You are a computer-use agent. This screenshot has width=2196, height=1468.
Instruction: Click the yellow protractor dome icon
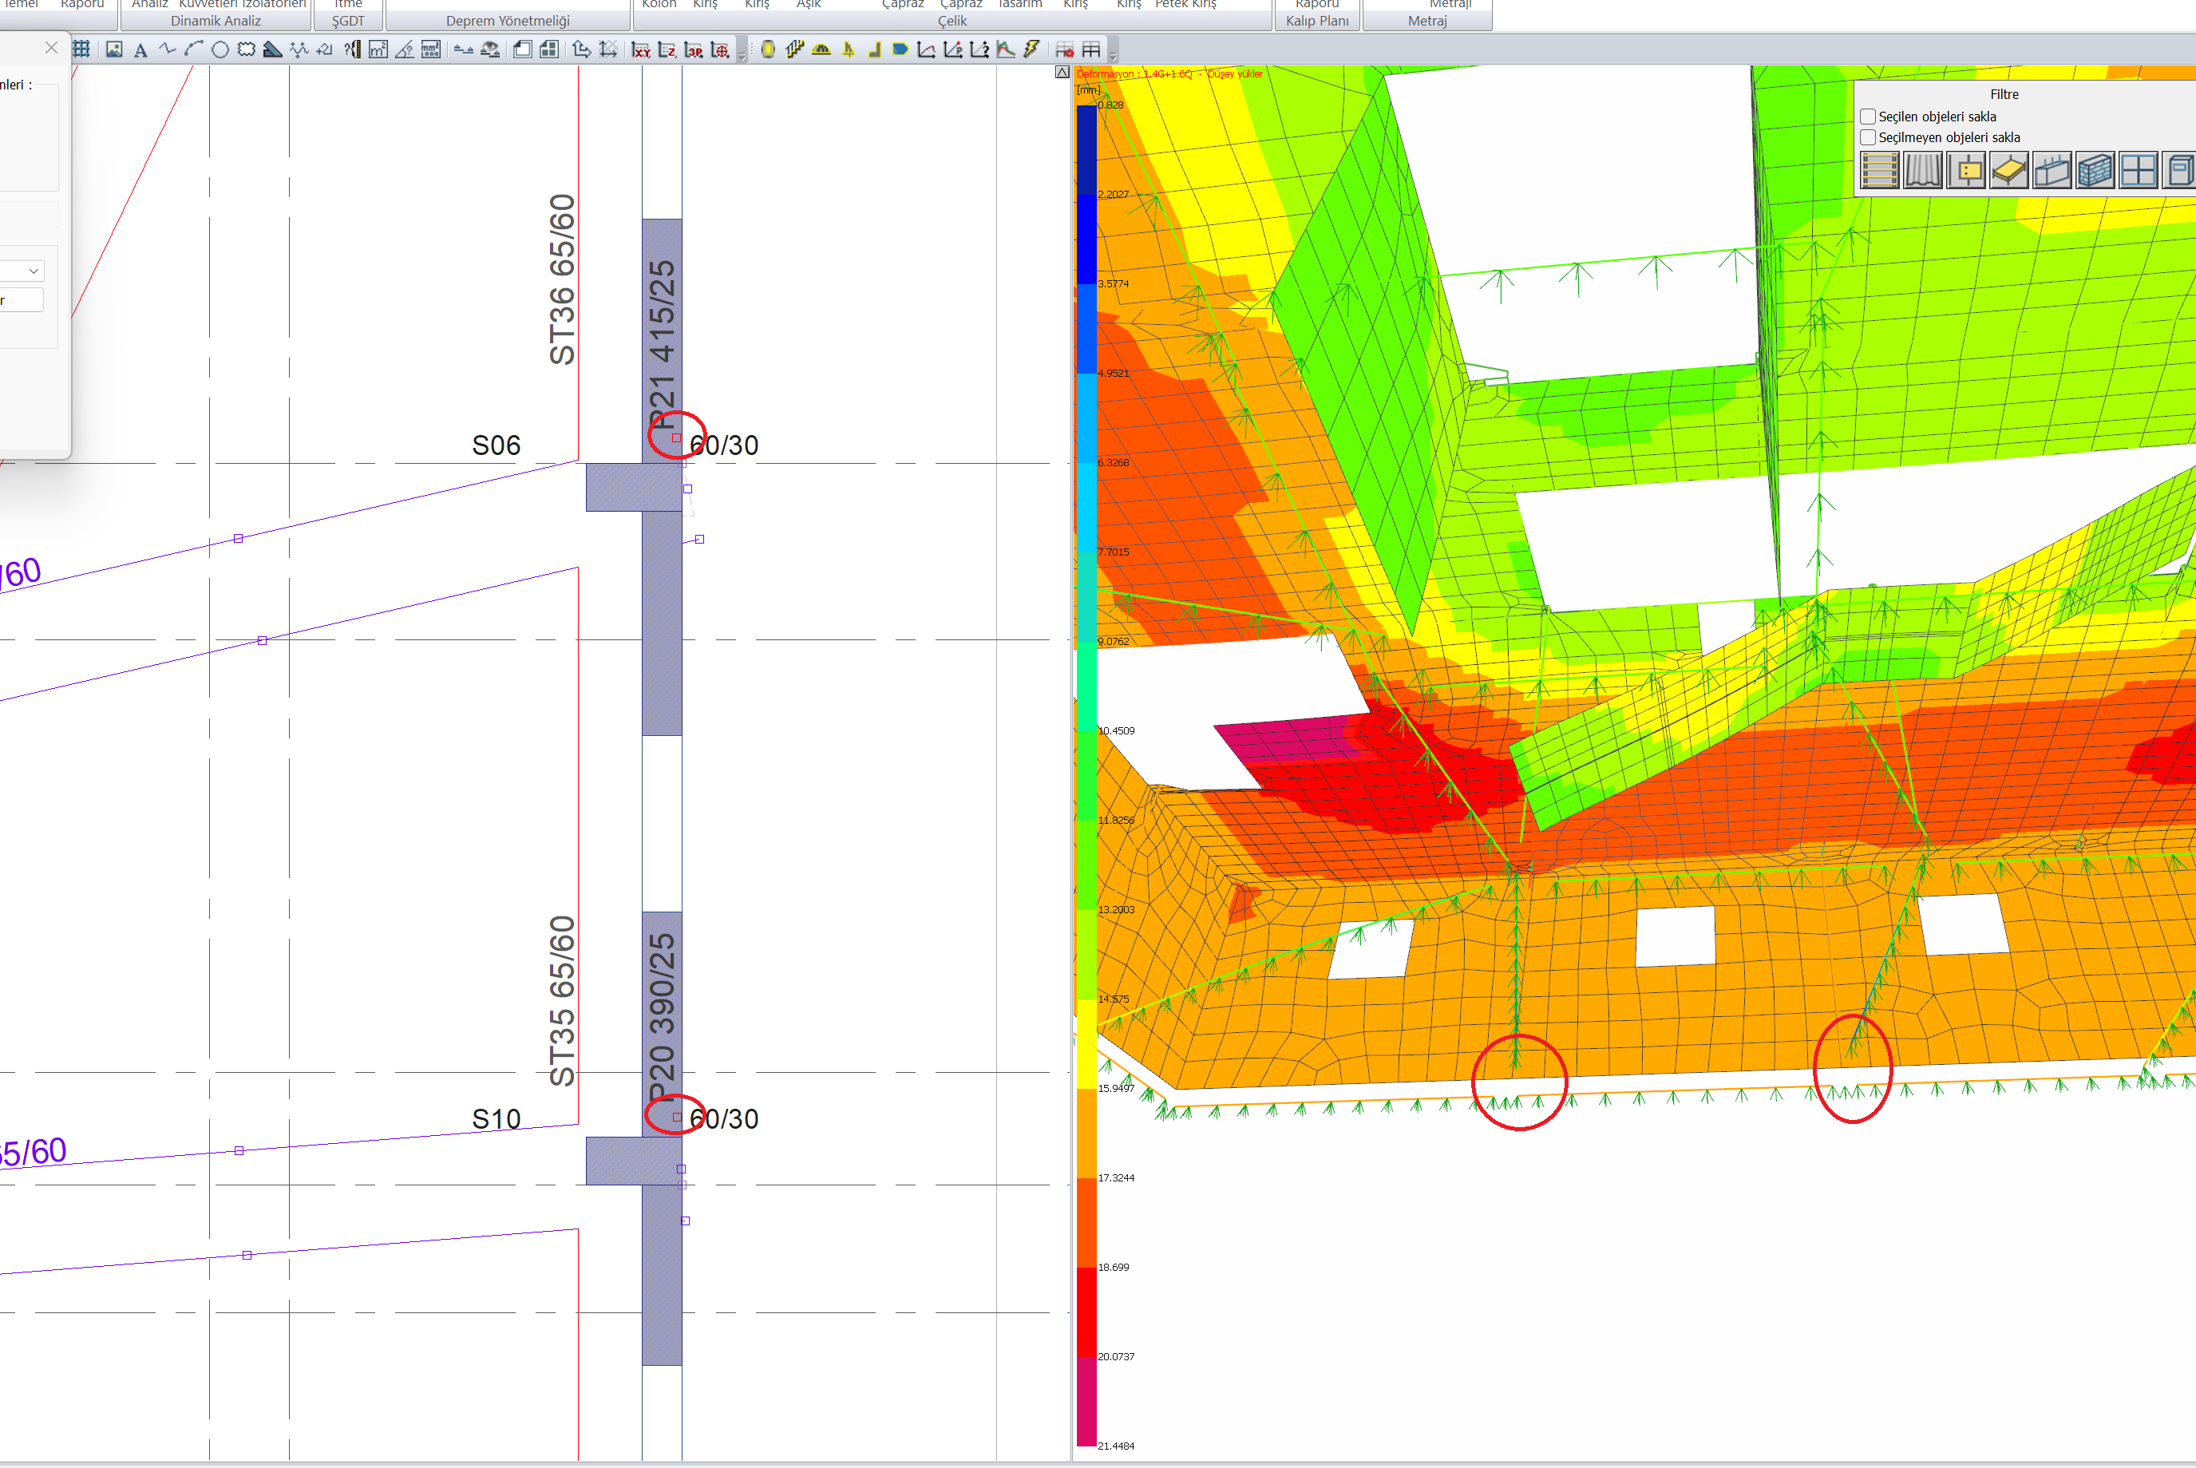821,49
